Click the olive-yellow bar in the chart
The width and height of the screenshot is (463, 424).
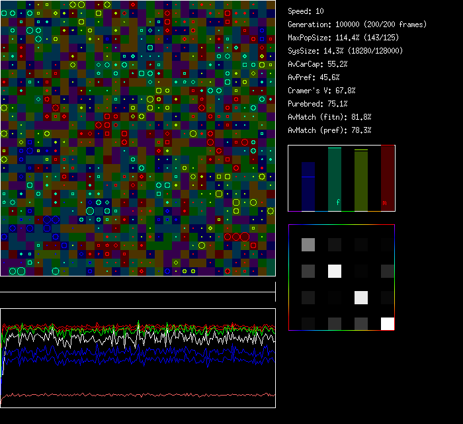point(360,180)
